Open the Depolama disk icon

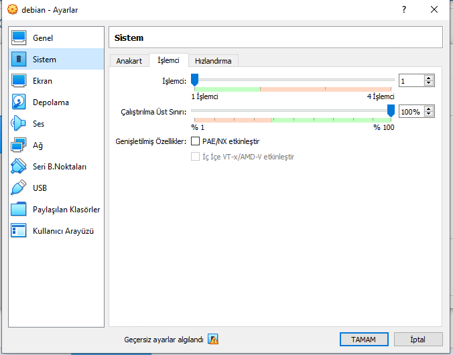pos(19,102)
